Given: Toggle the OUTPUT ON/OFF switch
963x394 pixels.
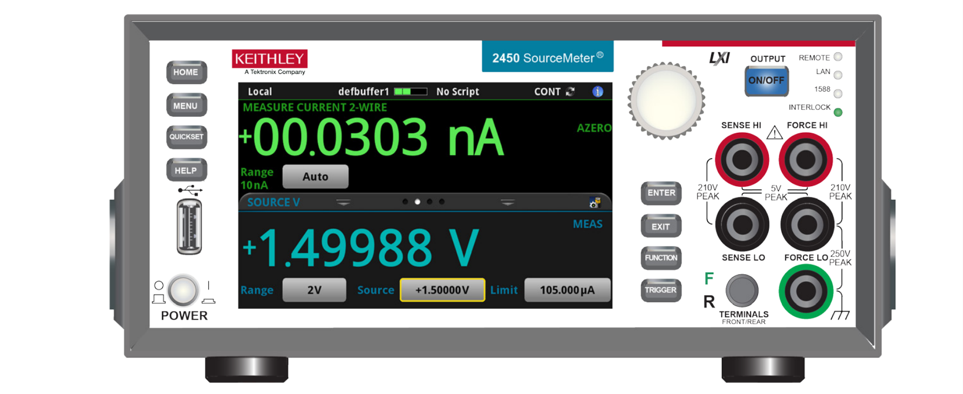Looking at the screenshot, I should pos(766,81).
